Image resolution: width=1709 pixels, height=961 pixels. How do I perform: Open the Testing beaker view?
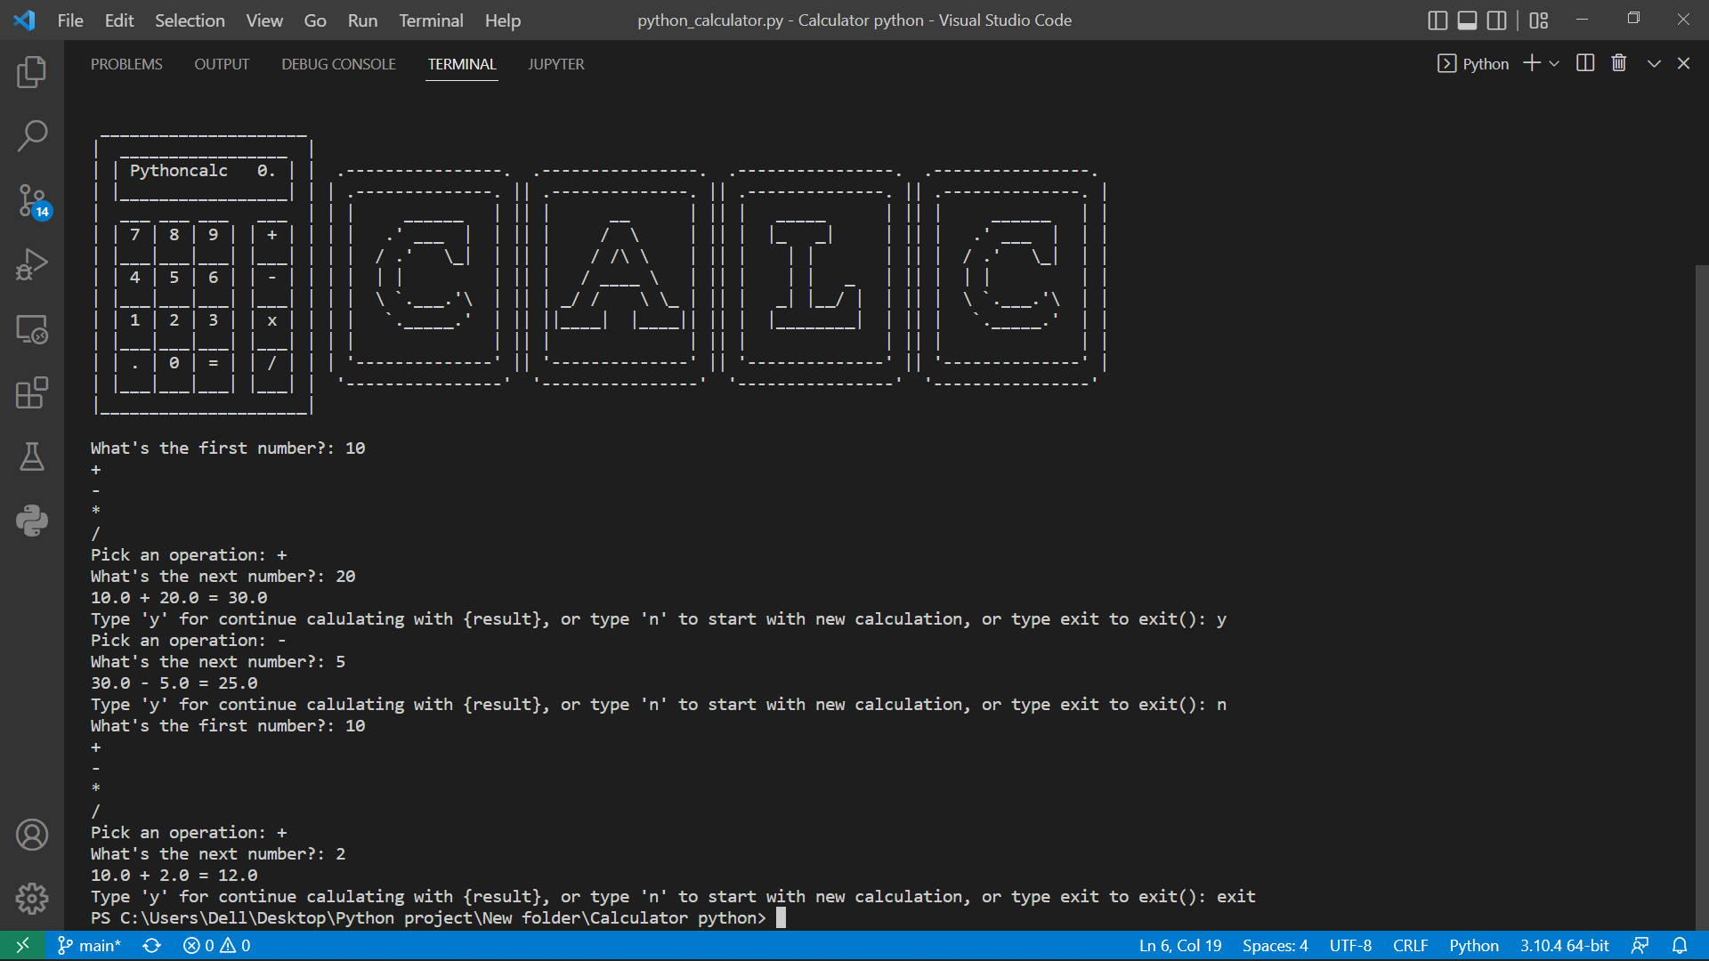click(32, 457)
